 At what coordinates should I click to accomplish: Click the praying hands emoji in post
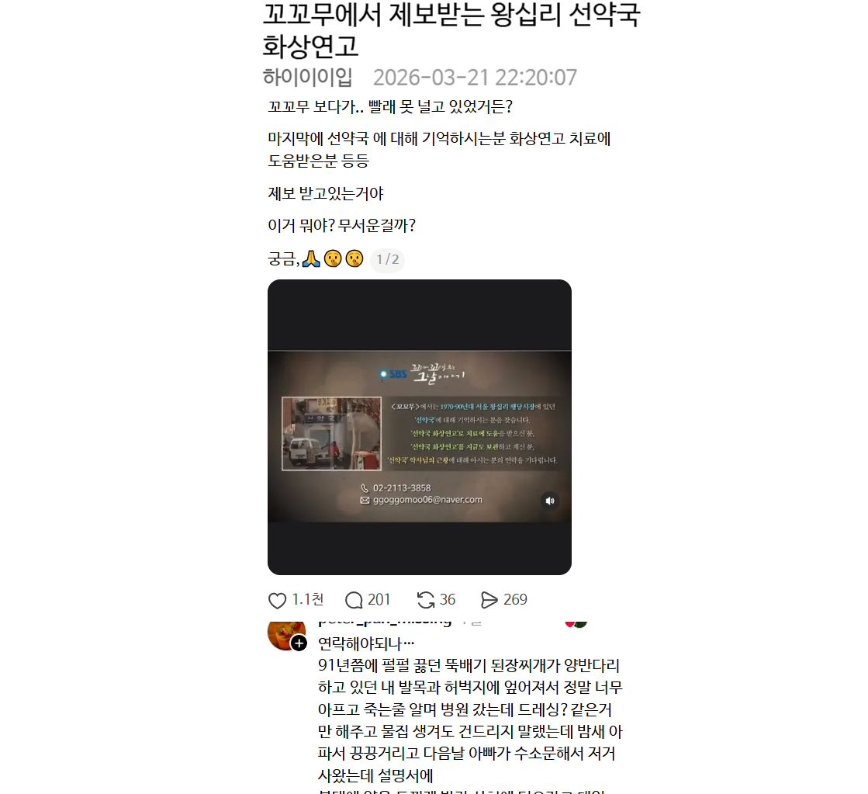[x=311, y=258]
